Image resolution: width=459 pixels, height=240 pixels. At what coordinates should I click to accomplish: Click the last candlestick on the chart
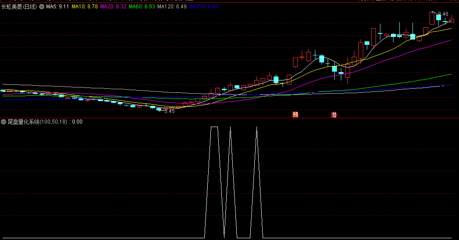(x=452, y=20)
